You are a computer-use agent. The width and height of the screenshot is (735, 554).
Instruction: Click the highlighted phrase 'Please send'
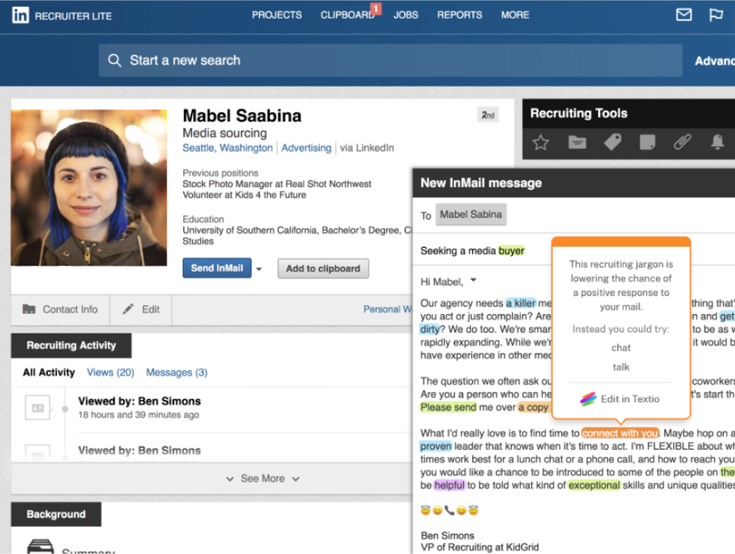pos(448,407)
